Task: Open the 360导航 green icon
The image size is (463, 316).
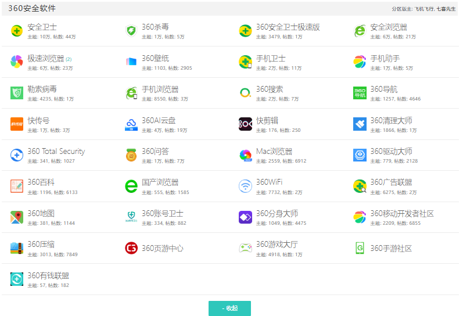Action: click(360, 93)
